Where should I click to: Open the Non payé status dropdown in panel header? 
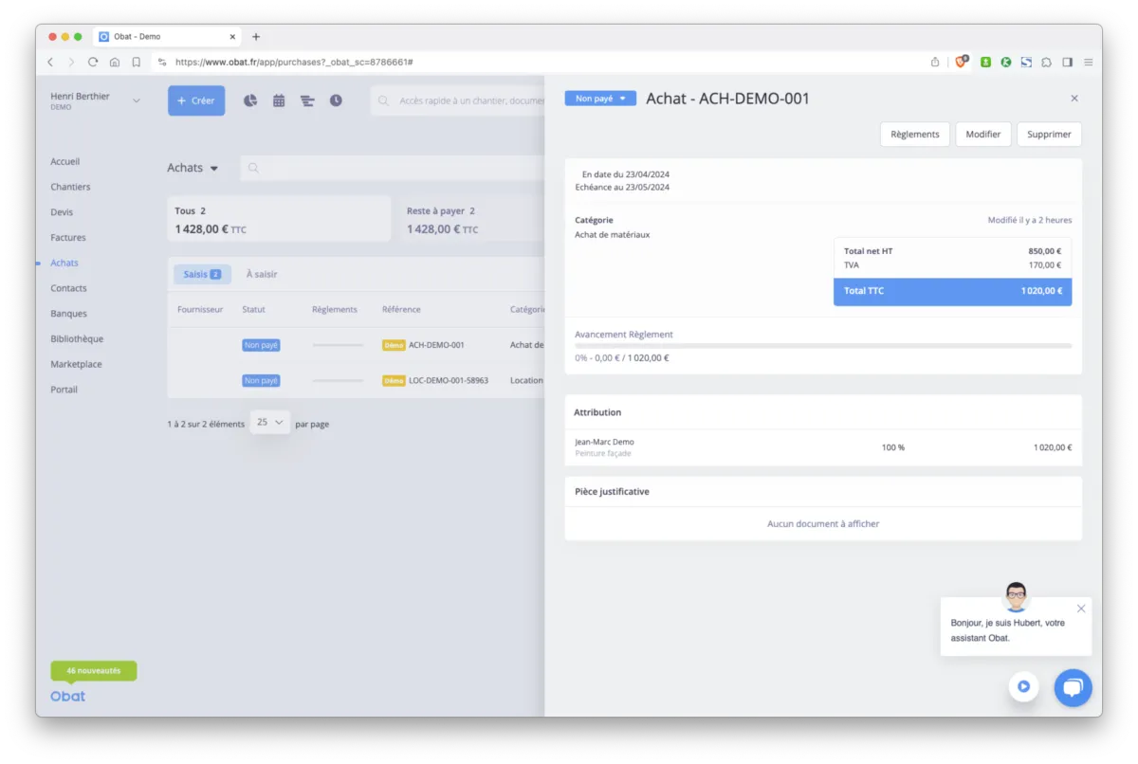pos(600,99)
